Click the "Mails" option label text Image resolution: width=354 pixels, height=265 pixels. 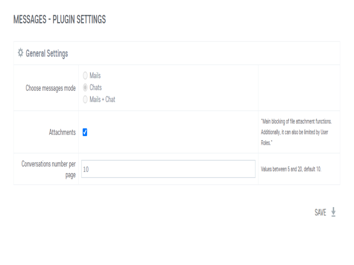pyautogui.click(x=95, y=76)
